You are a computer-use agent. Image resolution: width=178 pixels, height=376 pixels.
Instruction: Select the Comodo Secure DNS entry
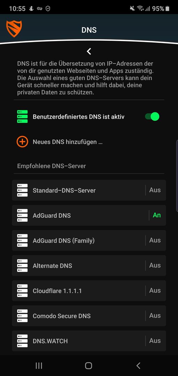[x=89, y=315]
